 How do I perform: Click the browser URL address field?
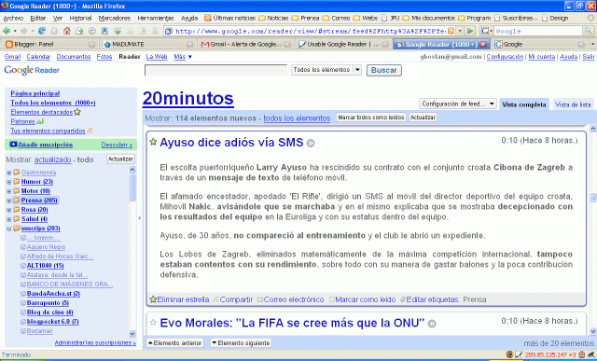pos(311,31)
